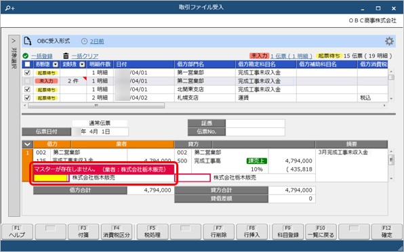Click the 一括登録 link
Viewport: 404px width, 252px height.
pyautogui.click(x=42, y=56)
